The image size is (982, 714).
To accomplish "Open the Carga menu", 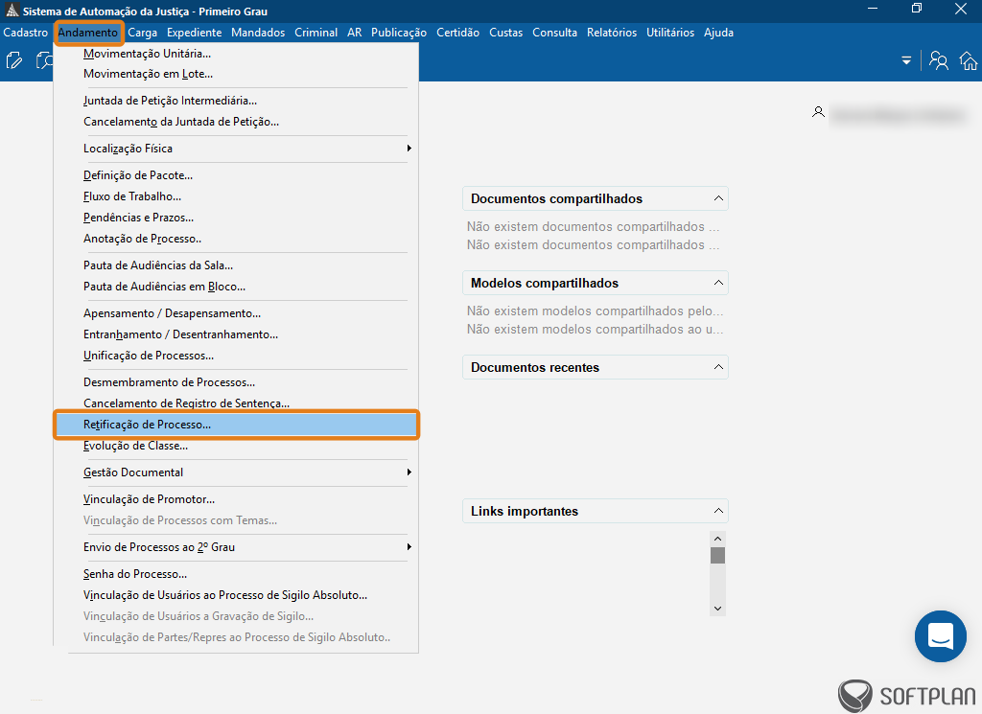I will tap(142, 33).
